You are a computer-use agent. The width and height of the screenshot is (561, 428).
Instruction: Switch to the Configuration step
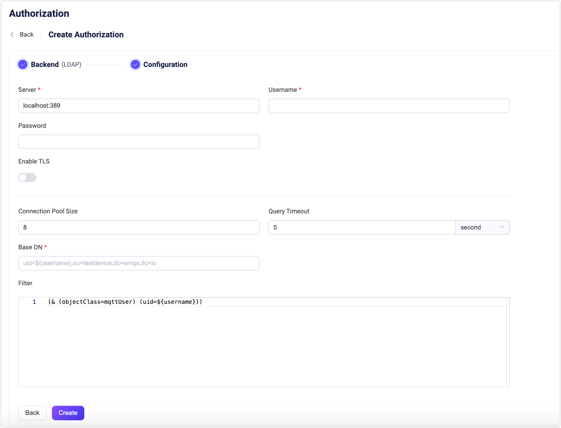(165, 64)
